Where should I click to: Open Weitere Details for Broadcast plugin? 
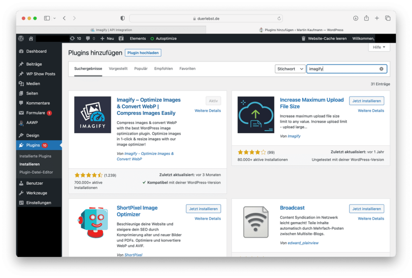click(371, 219)
